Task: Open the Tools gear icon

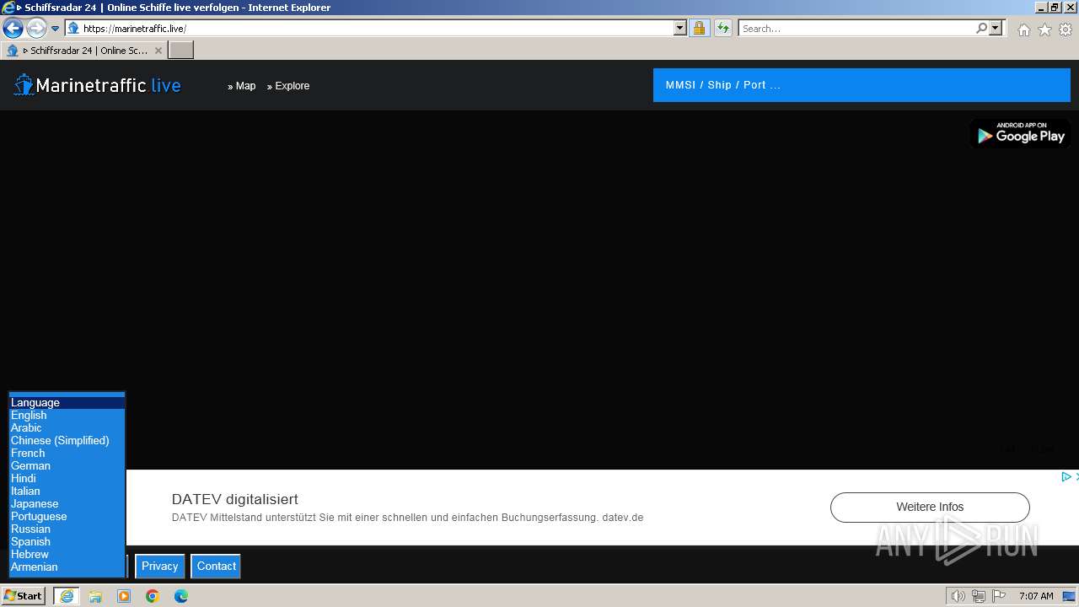Action: pyautogui.click(x=1066, y=30)
